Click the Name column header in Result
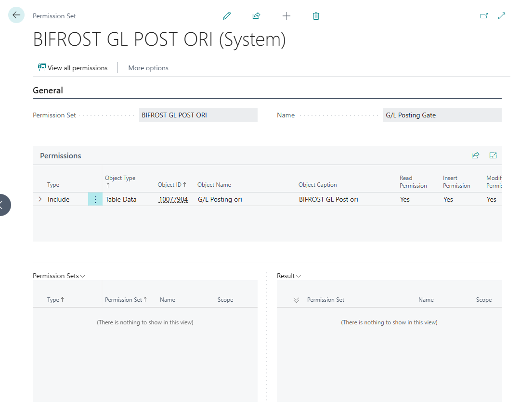 pyautogui.click(x=426, y=300)
